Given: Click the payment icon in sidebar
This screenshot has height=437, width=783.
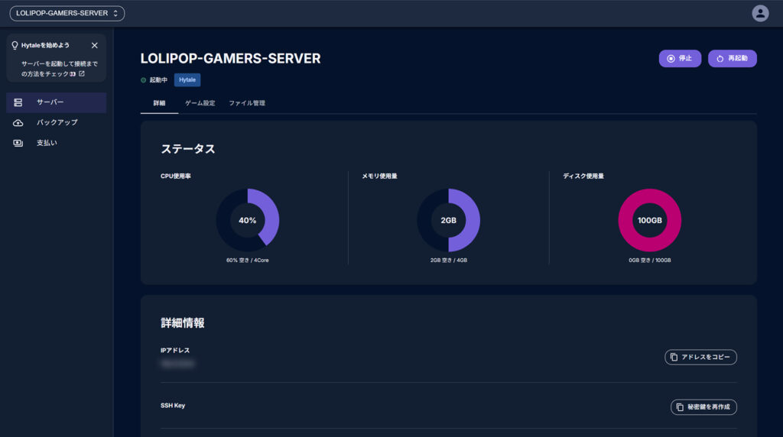Looking at the screenshot, I should (18, 143).
